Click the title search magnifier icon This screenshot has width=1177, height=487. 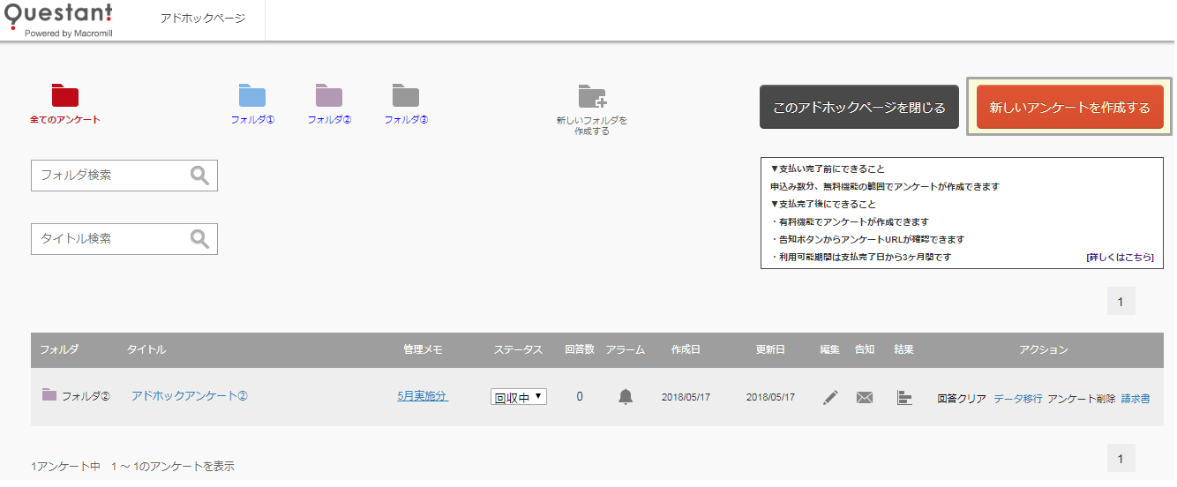(x=200, y=239)
